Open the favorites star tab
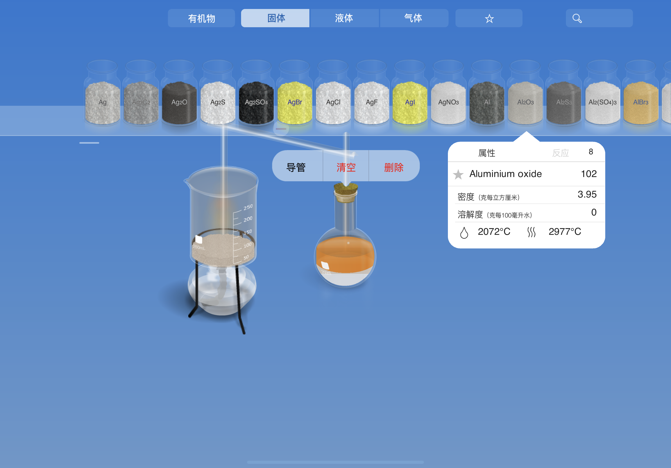Image resolution: width=671 pixels, height=468 pixels. coord(489,19)
